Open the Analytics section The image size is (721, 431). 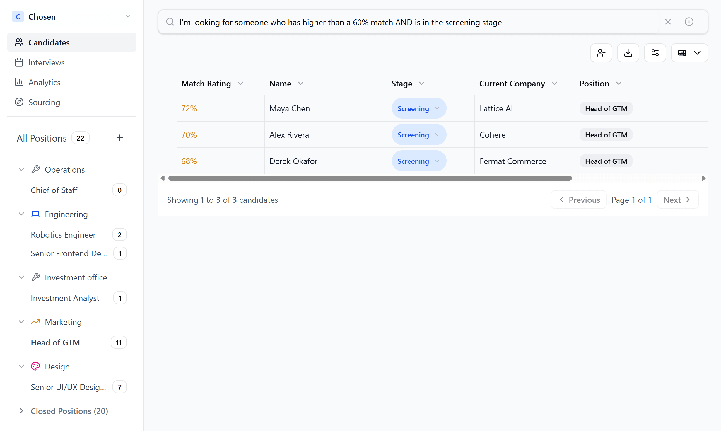coord(44,82)
